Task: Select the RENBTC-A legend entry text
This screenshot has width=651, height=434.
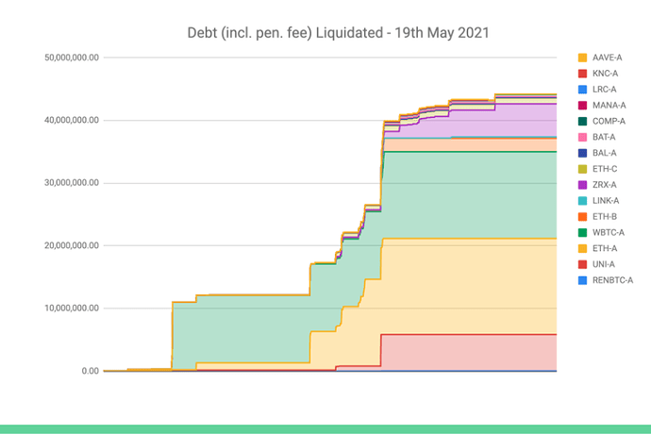Action: click(x=614, y=280)
